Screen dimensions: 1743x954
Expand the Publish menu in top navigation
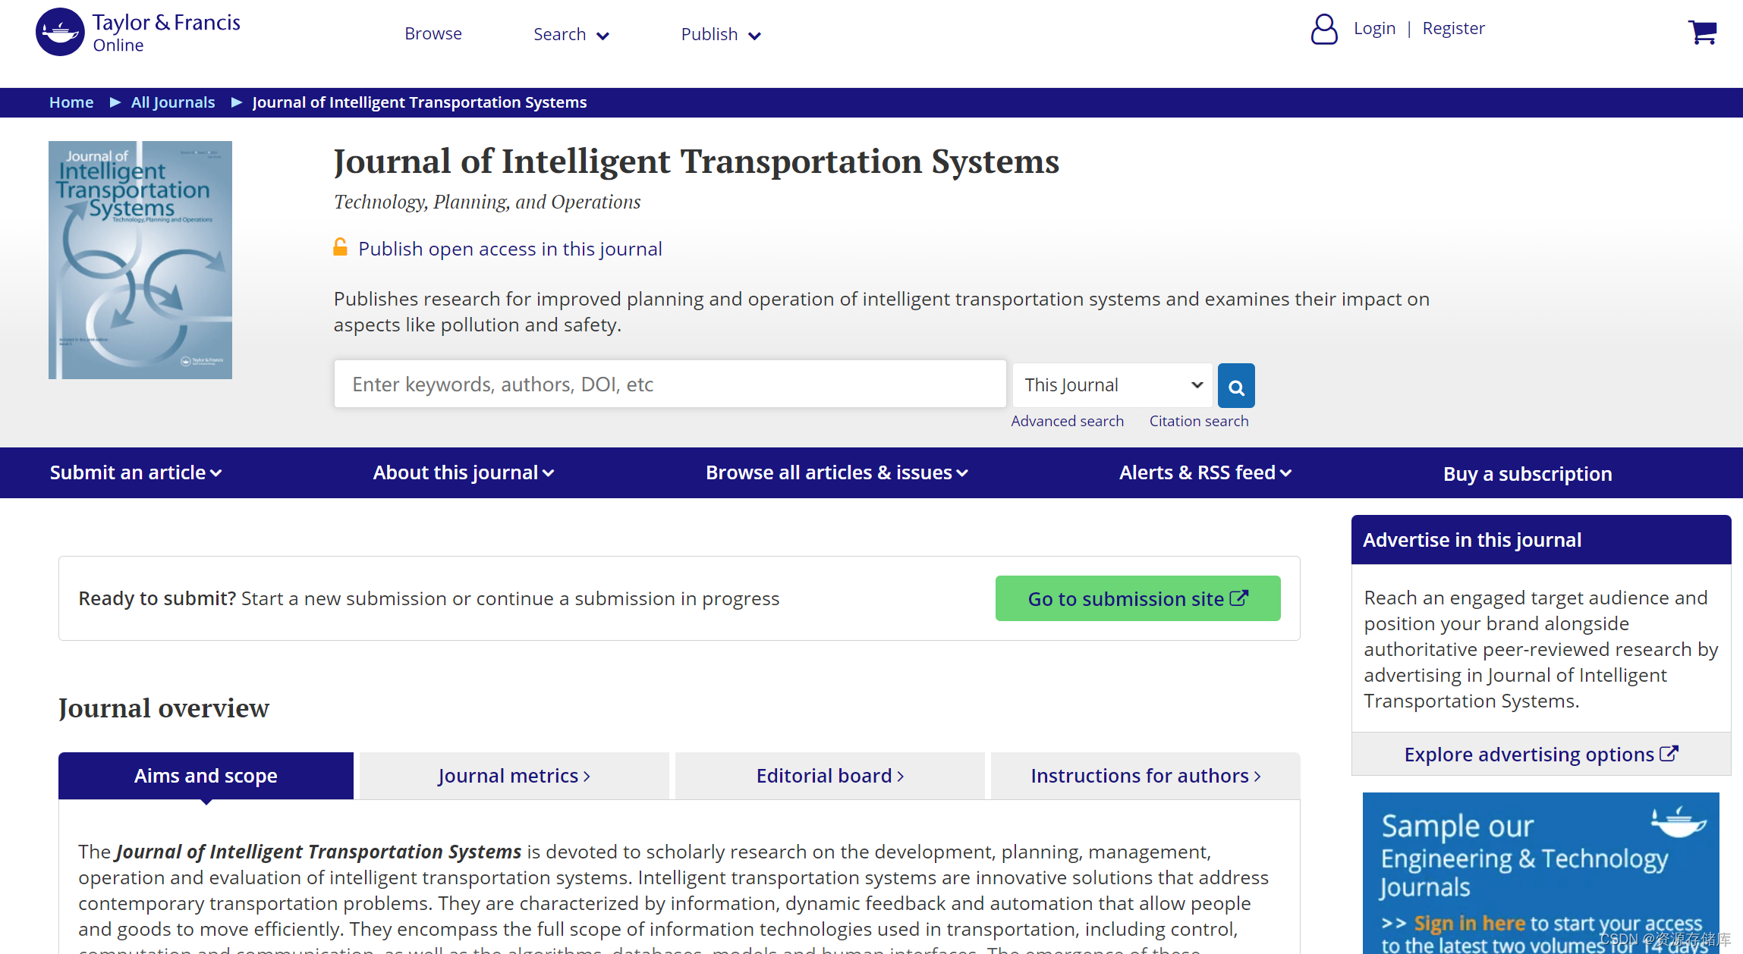[x=720, y=35]
